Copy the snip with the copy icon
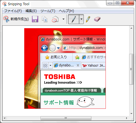This screenshot has height=123, width=136. [x=45, y=19]
